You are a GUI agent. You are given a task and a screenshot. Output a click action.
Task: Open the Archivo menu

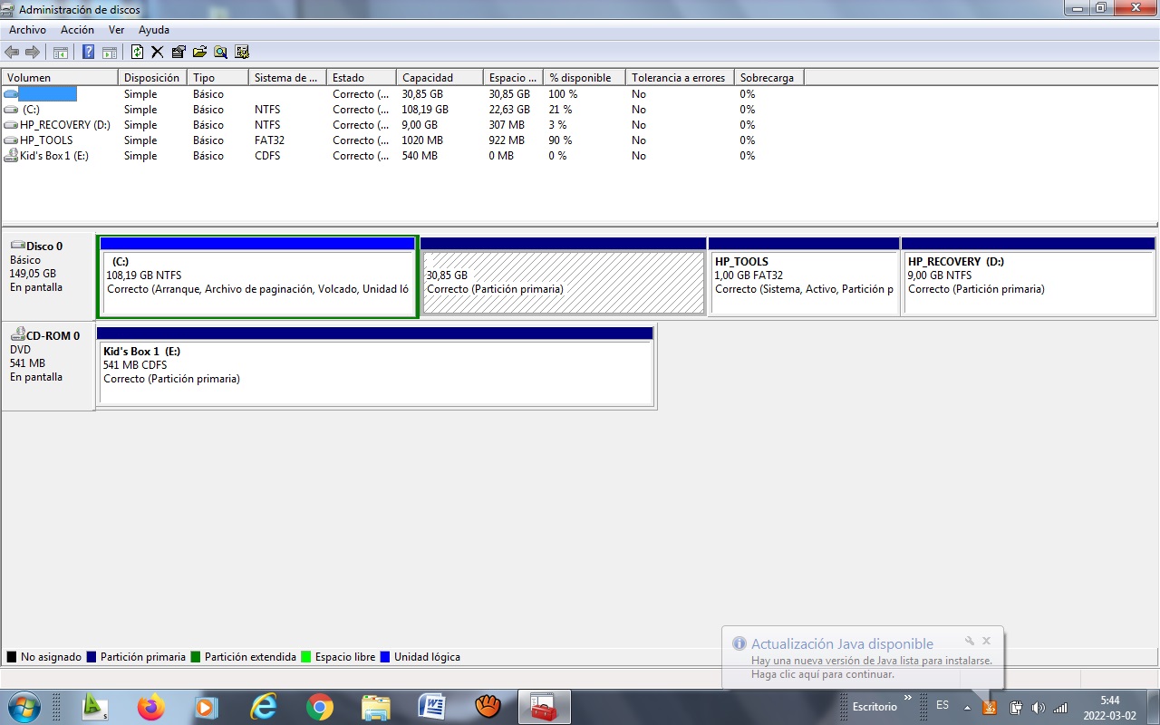[27, 30]
